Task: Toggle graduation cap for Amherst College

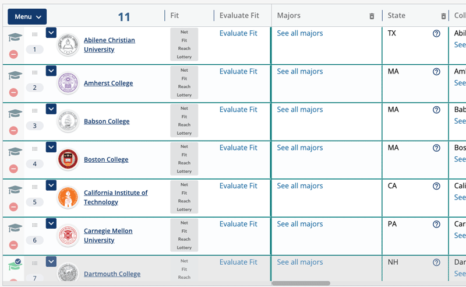Action: tap(15, 75)
